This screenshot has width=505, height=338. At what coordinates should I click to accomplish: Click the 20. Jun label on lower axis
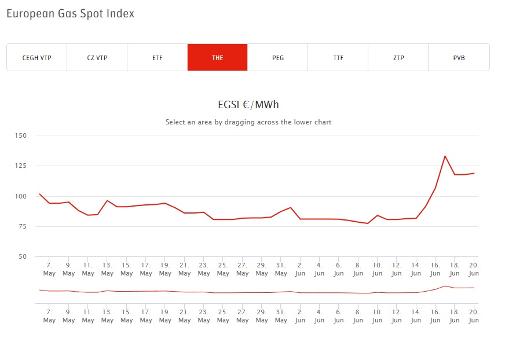474,317
